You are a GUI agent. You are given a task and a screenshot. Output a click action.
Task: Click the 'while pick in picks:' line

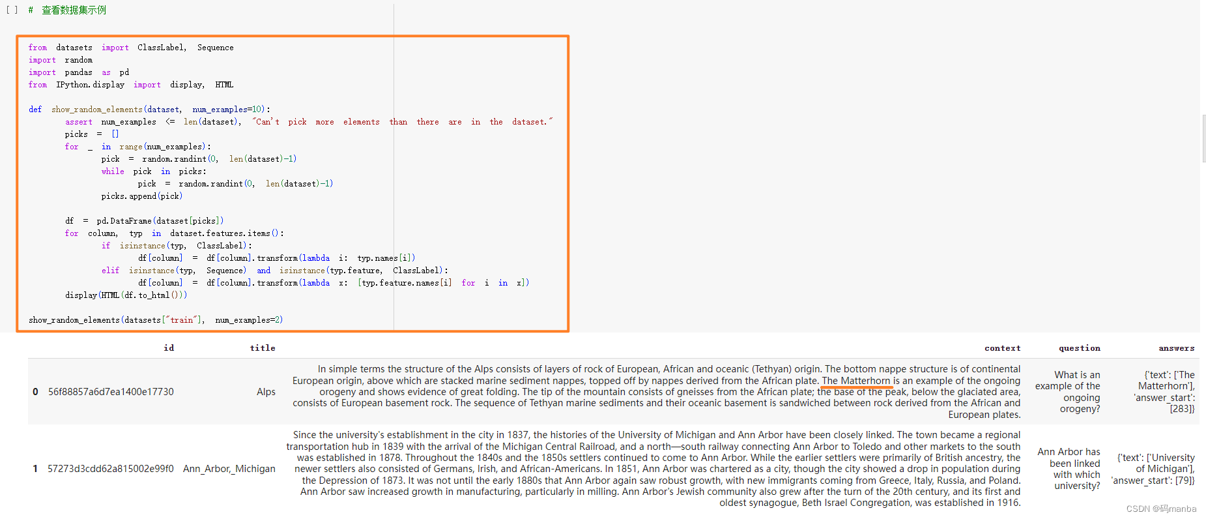click(154, 171)
